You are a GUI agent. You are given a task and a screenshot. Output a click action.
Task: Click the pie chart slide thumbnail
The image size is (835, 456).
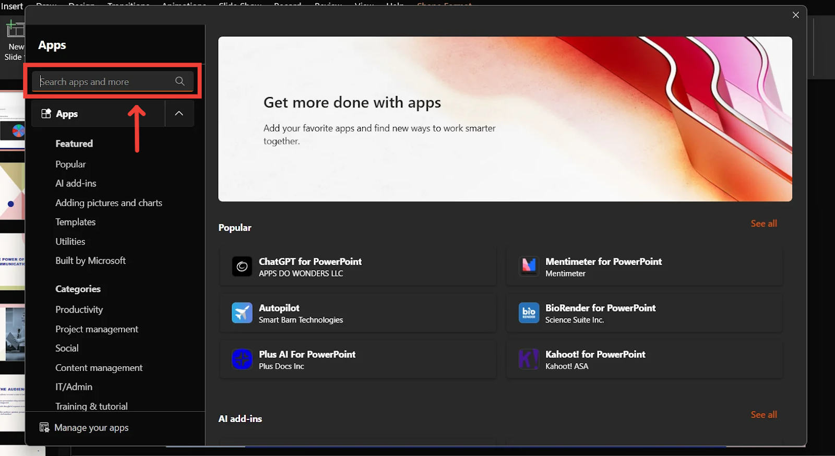pyautogui.click(x=12, y=120)
